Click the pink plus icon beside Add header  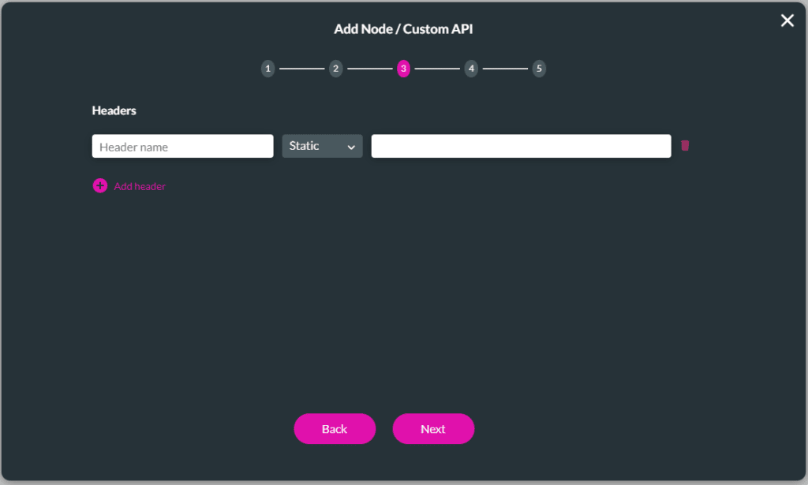[99, 185]
